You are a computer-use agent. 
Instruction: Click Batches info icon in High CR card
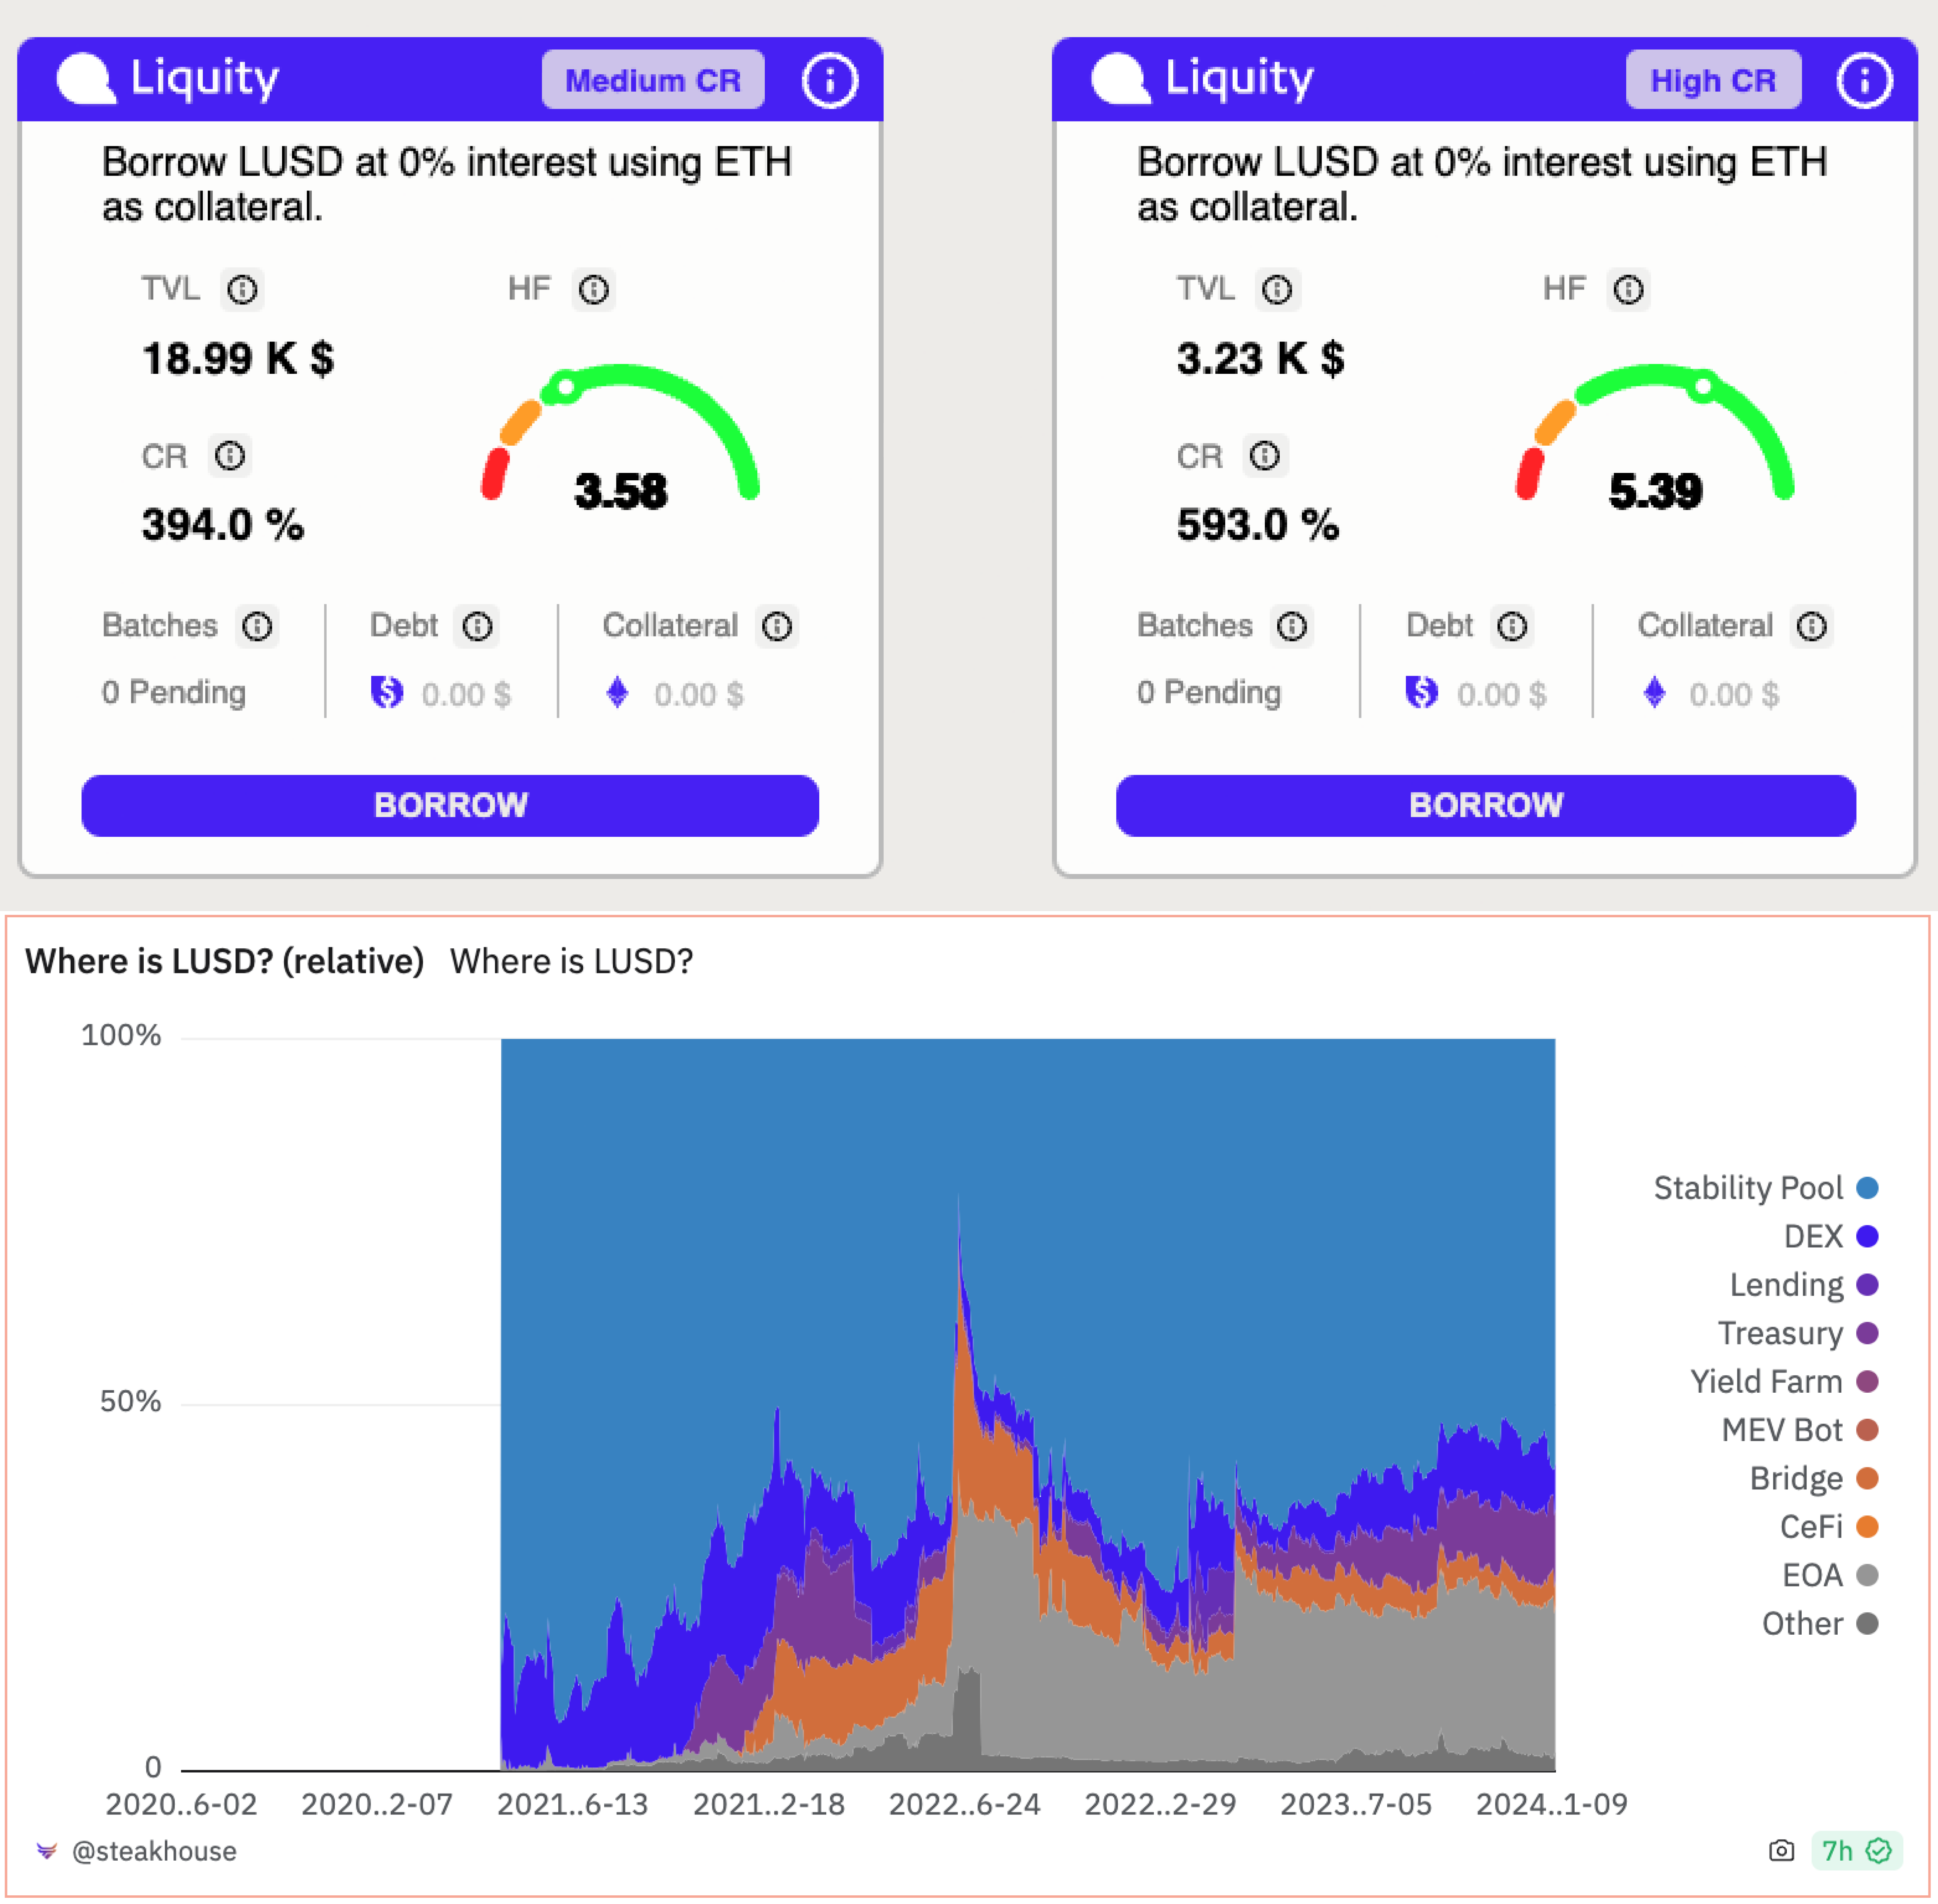[x=1292, y=627]
